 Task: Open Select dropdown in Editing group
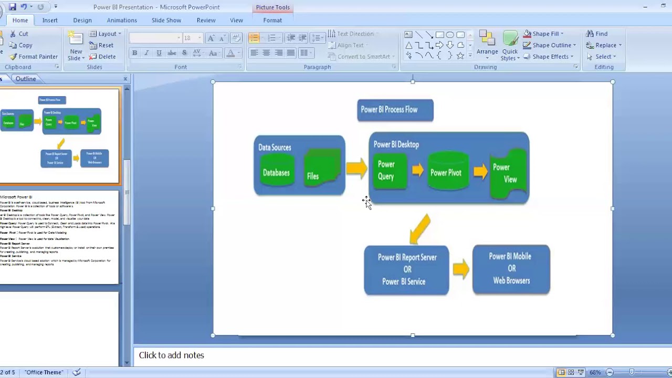pos(602,57)
